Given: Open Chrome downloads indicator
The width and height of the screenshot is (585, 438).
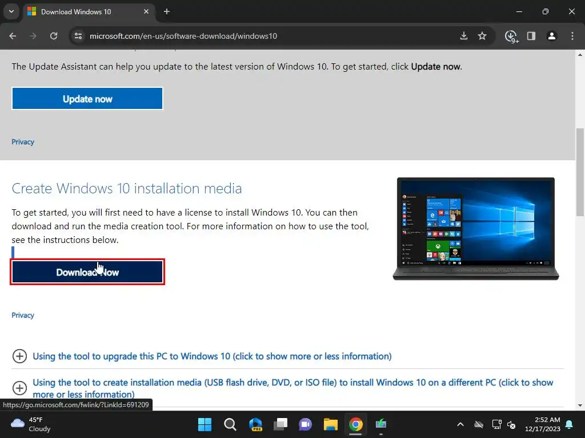Looking at the screenshot, I should [x=511, y=36].
